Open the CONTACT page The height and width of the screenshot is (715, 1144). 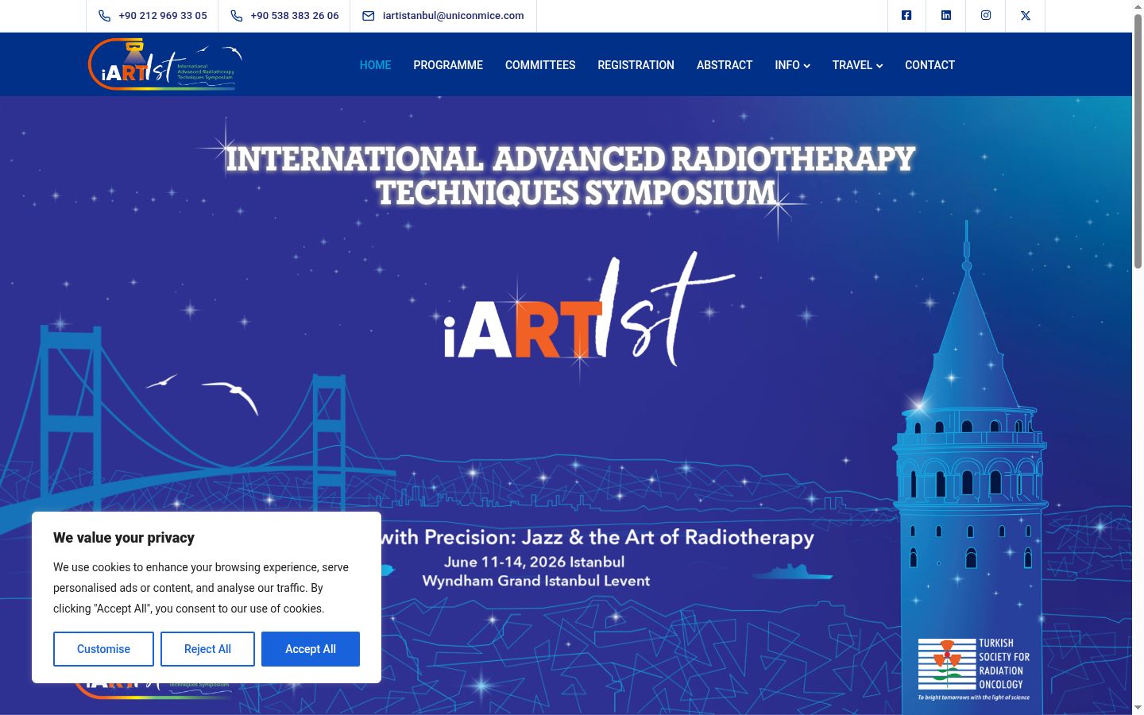pyautogui.click(x=929, y=65)
